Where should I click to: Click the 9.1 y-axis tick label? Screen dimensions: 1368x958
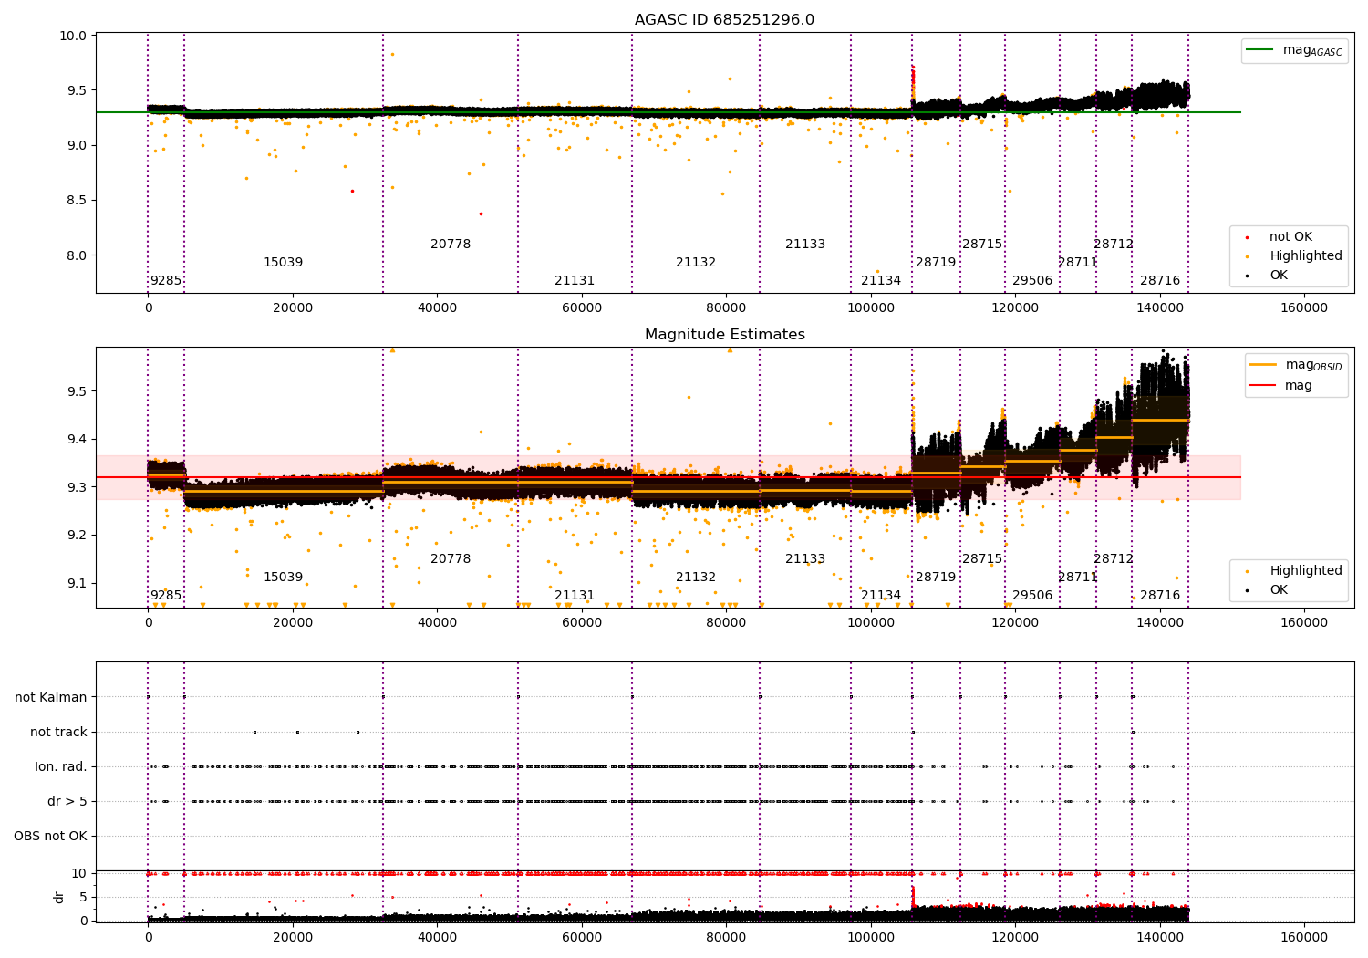(77, 584)
